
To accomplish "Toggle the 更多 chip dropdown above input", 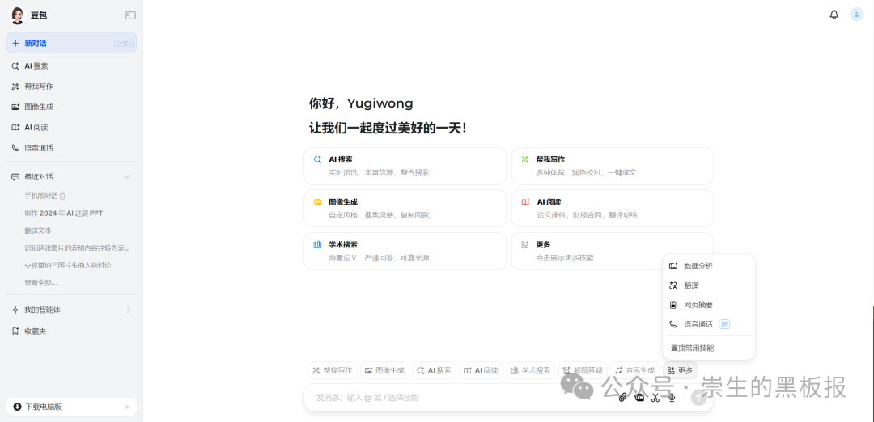I will pos(680,370).
